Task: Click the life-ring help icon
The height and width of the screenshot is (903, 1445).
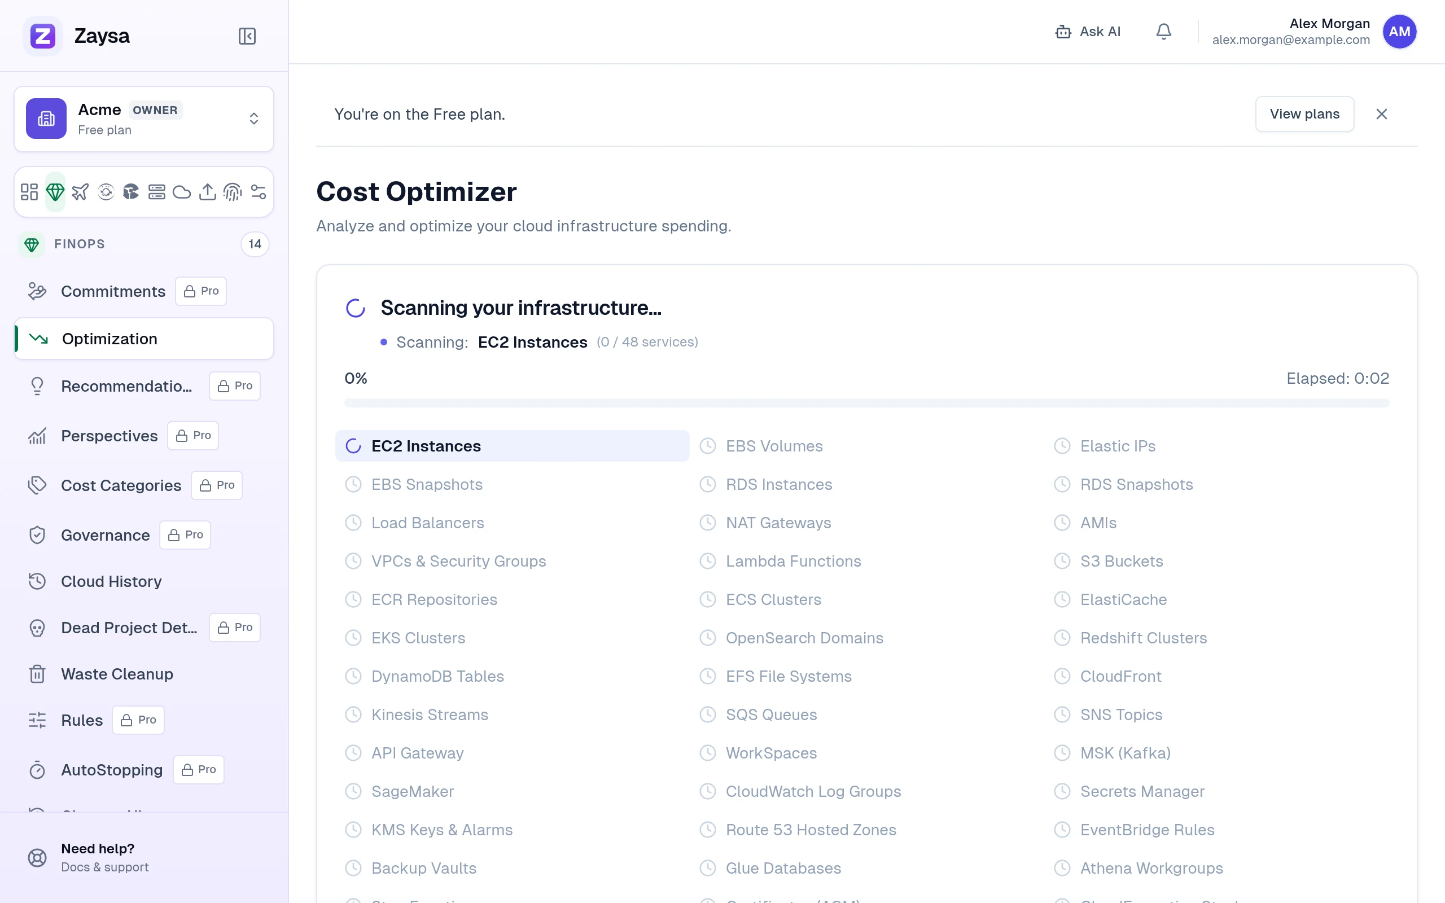Action: [x=37, y=858]
